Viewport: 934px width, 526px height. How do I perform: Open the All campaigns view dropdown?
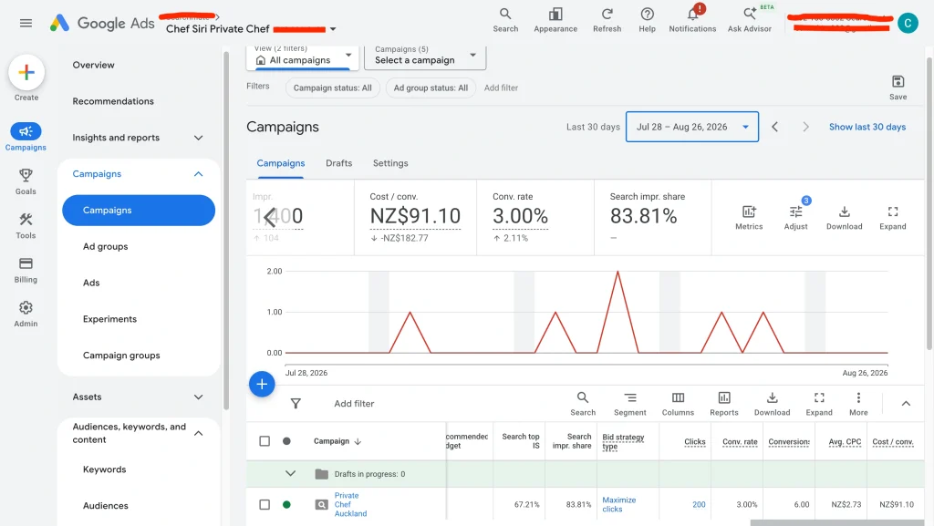[304, 57]
